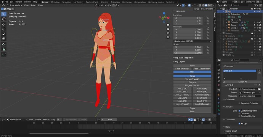This screenshot has width=263, height=137.
Task: Switch perspective/orthographic grid icon
Action: (168, 37)
